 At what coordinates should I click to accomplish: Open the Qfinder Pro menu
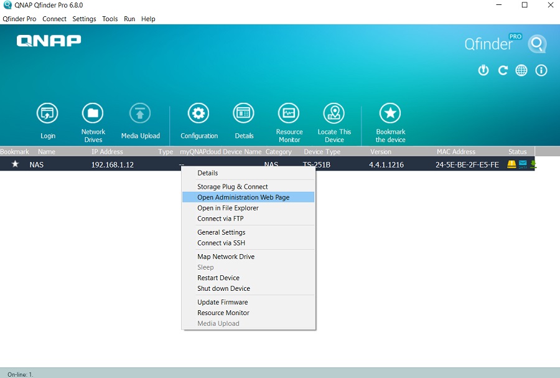coord(20,19)
